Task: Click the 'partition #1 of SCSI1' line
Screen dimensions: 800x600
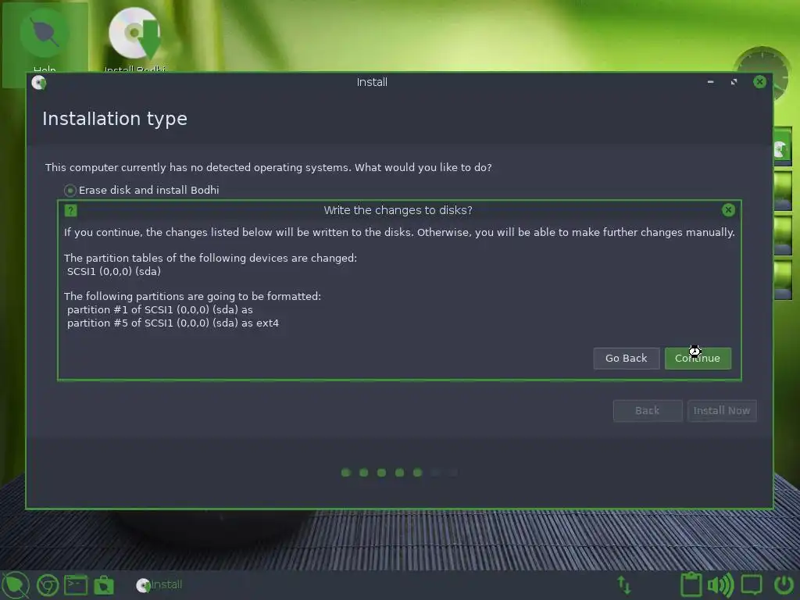Action: pos(159,309)
